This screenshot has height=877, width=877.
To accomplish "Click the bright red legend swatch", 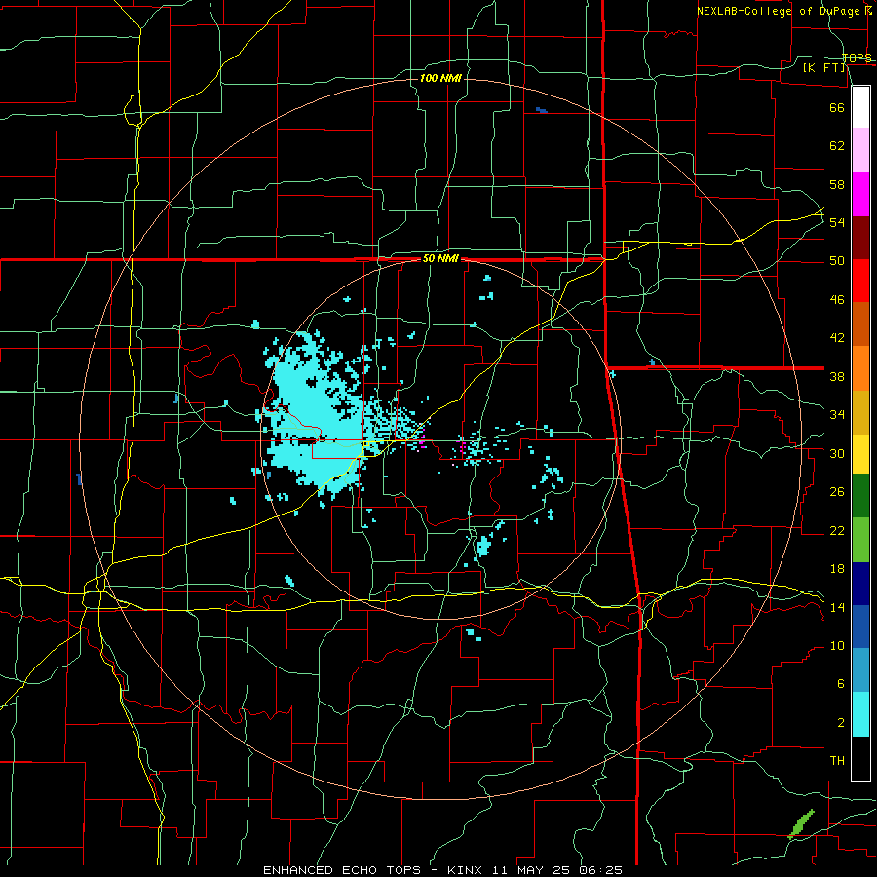I will [x=860, y=281].
